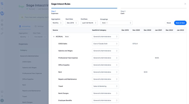Select the Travel source label in dialog
Viewport: 189px width, 104px height.
pos(60,86)
